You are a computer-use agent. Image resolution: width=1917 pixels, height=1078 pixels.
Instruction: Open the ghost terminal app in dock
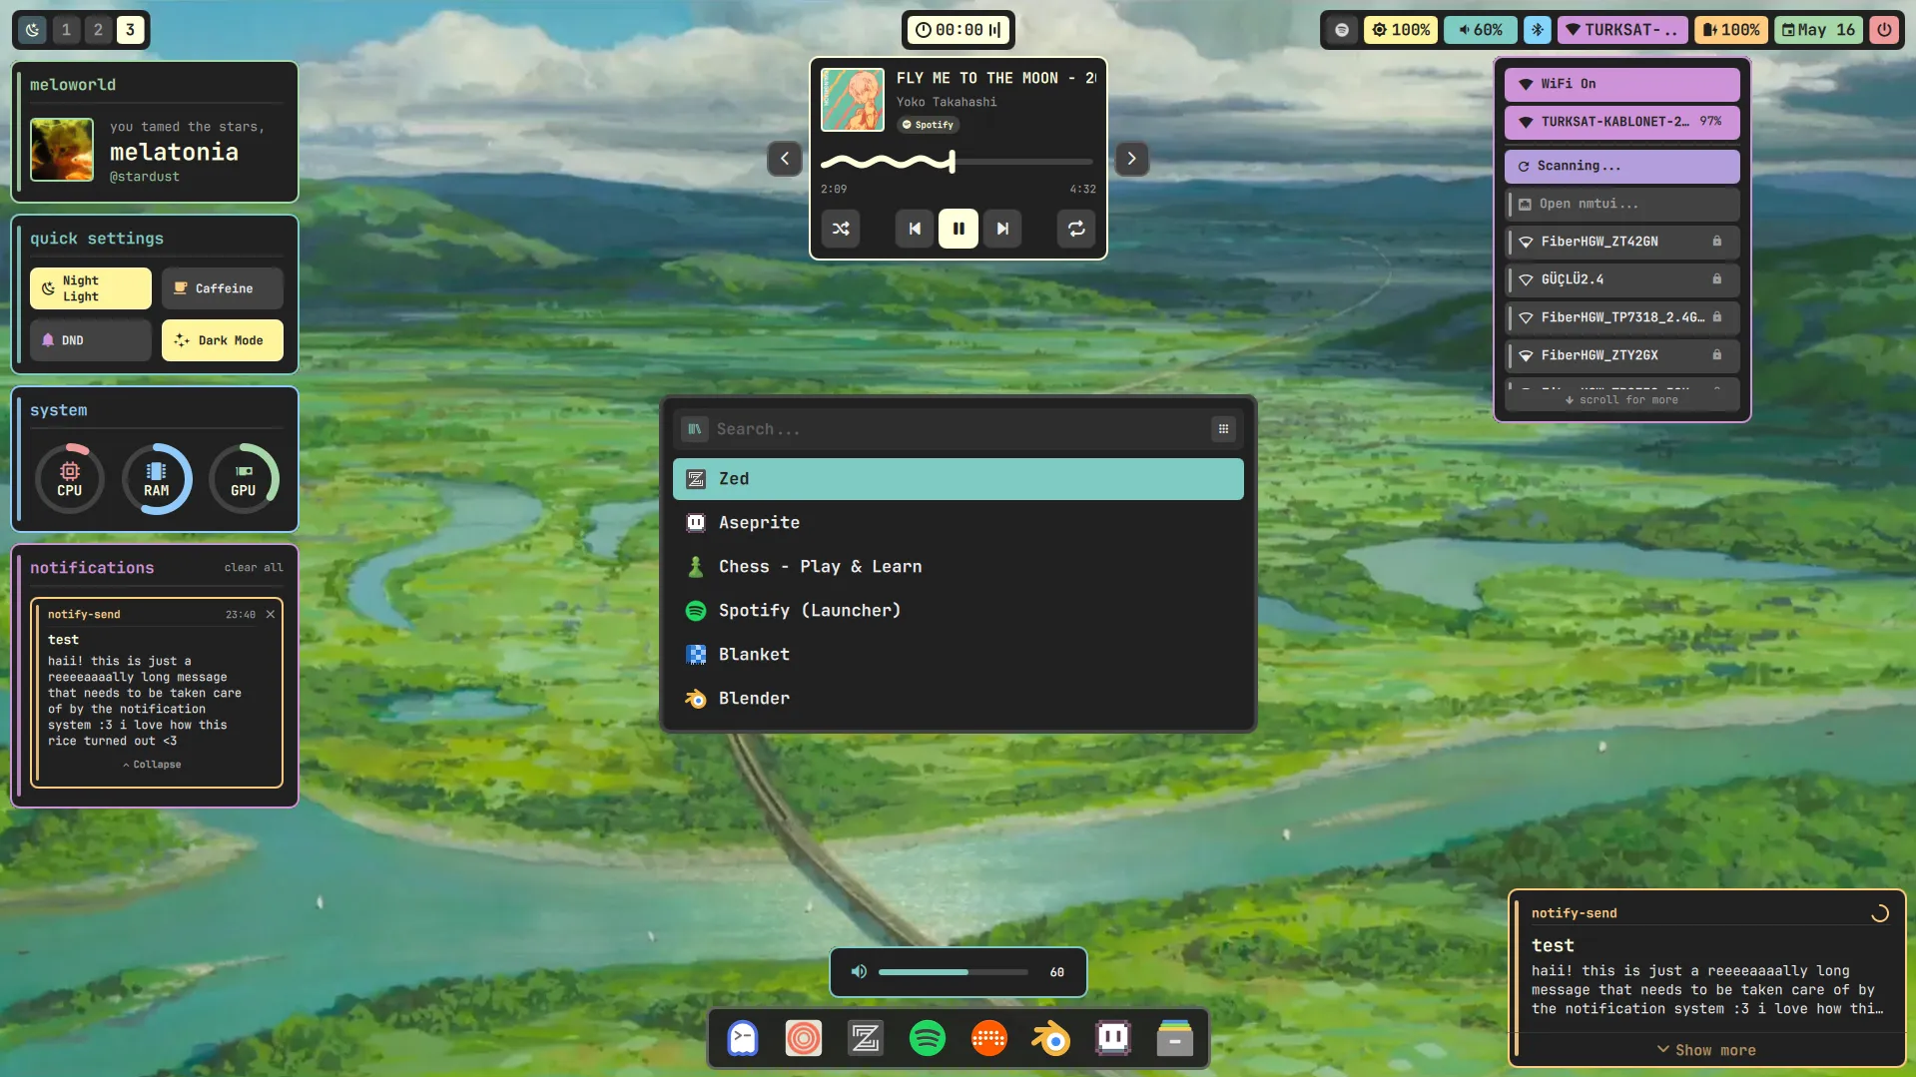click(x=742, y=1039)
